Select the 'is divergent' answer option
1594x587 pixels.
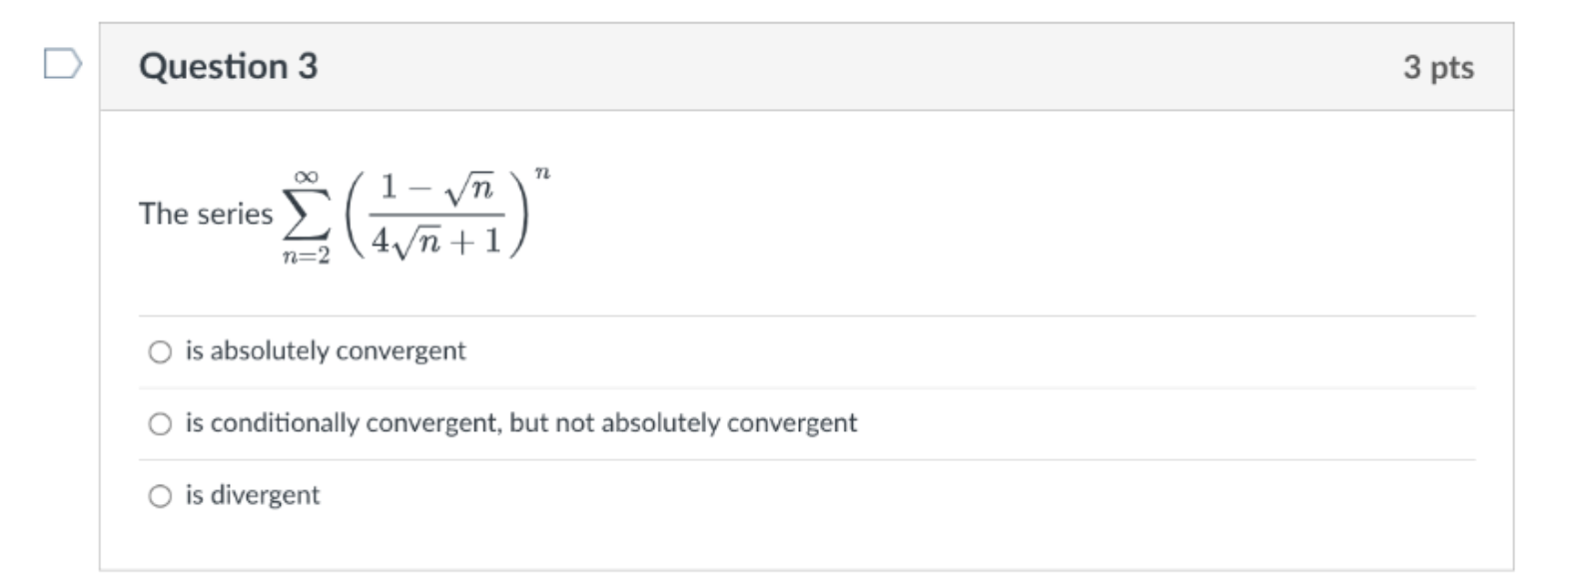252,494
